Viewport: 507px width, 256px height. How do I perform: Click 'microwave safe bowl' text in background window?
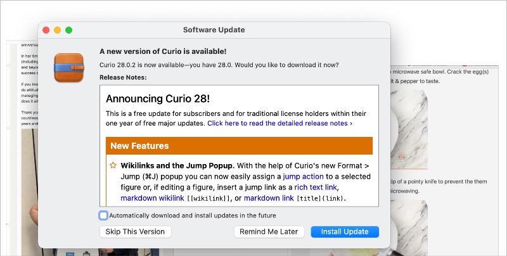coord(419,72)
